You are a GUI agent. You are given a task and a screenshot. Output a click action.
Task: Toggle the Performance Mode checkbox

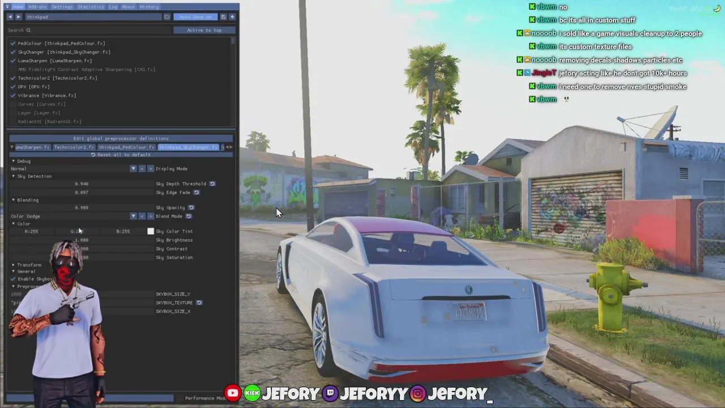tap(180, 398)
